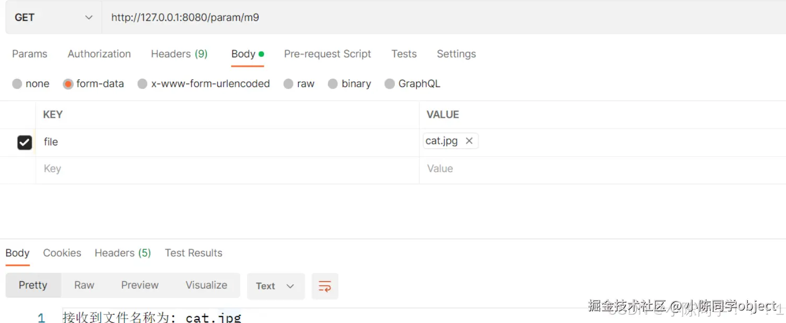Screen dimensions: 786x323
Task: Select the binary body type
Action: (x=349, y=84)
